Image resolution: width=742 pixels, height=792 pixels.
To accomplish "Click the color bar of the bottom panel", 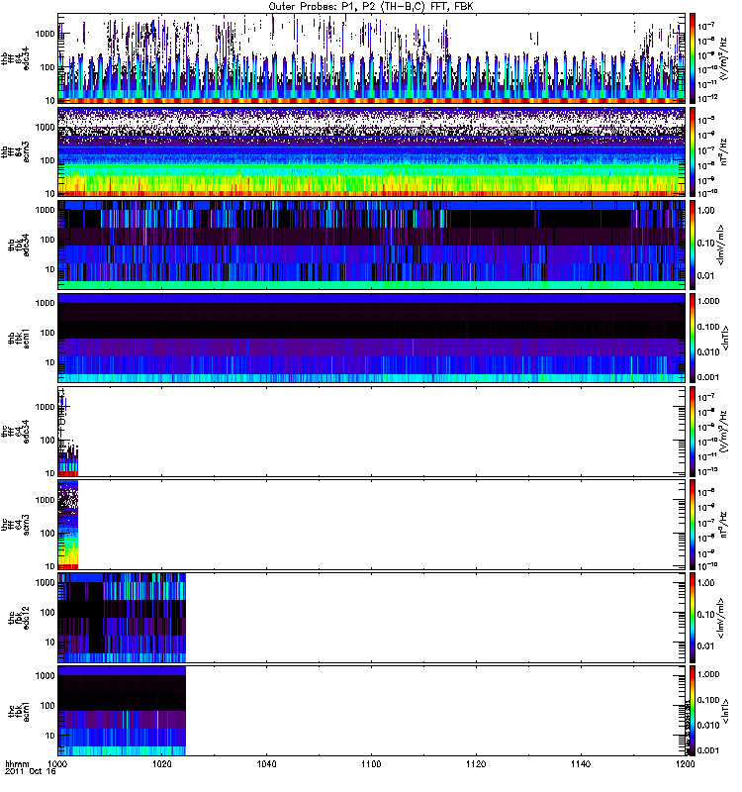I will coord(694,710).
